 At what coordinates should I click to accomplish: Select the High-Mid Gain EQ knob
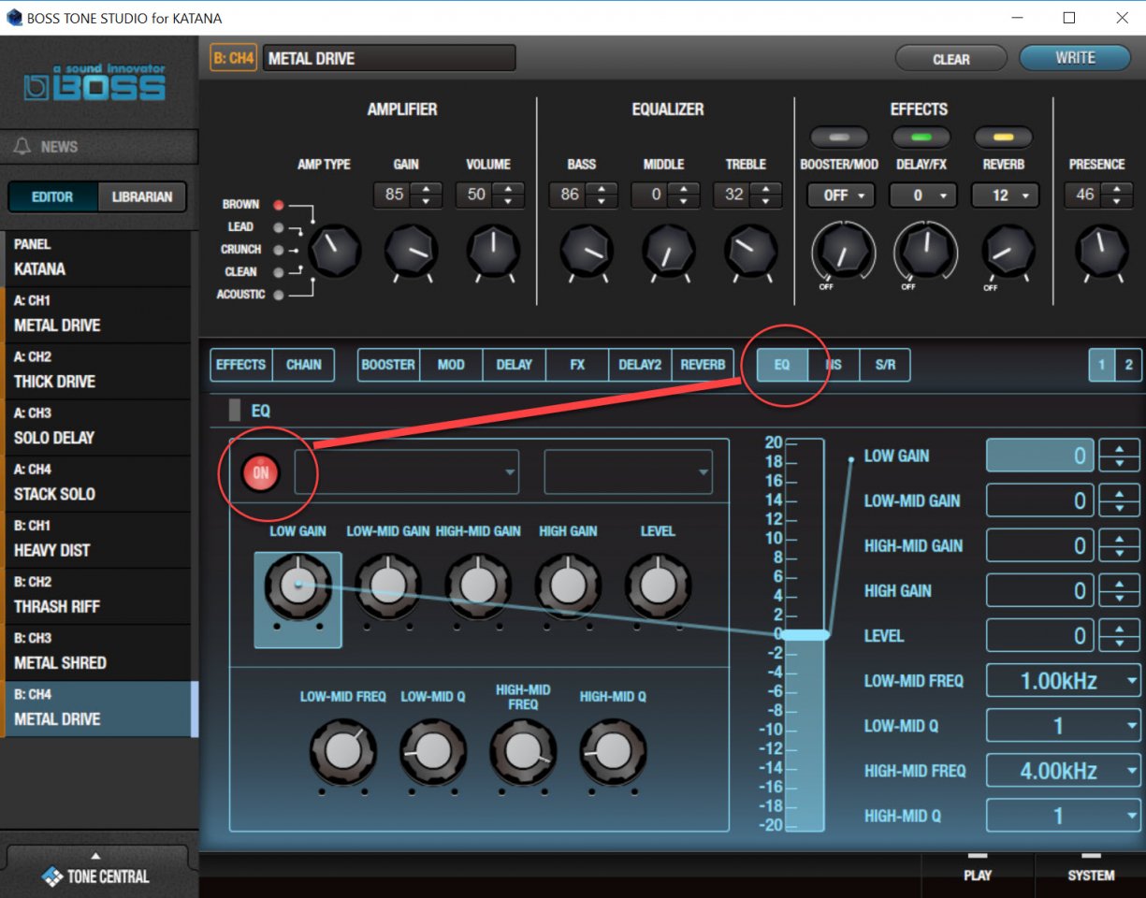click(x=478, y=587)
